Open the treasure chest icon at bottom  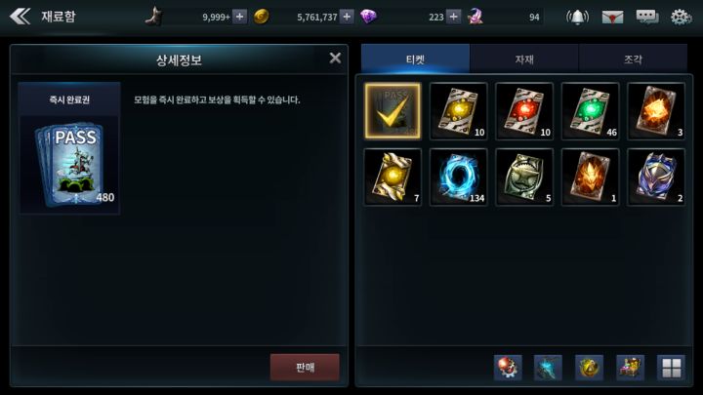(631, 368)
